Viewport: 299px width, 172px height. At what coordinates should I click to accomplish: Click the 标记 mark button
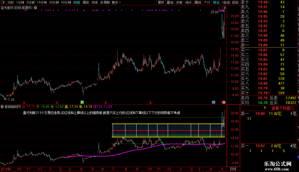pos(216,2)
